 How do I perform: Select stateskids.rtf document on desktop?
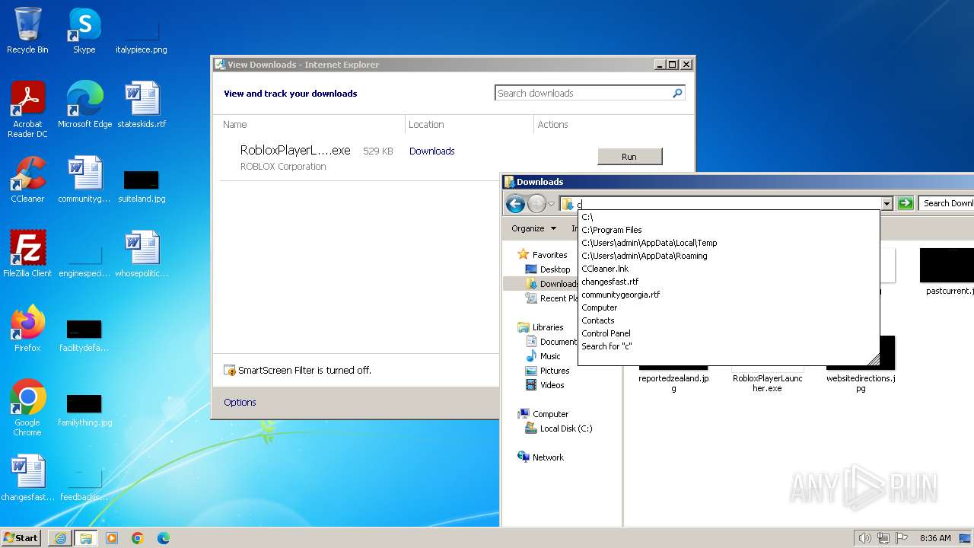point(142,105)
